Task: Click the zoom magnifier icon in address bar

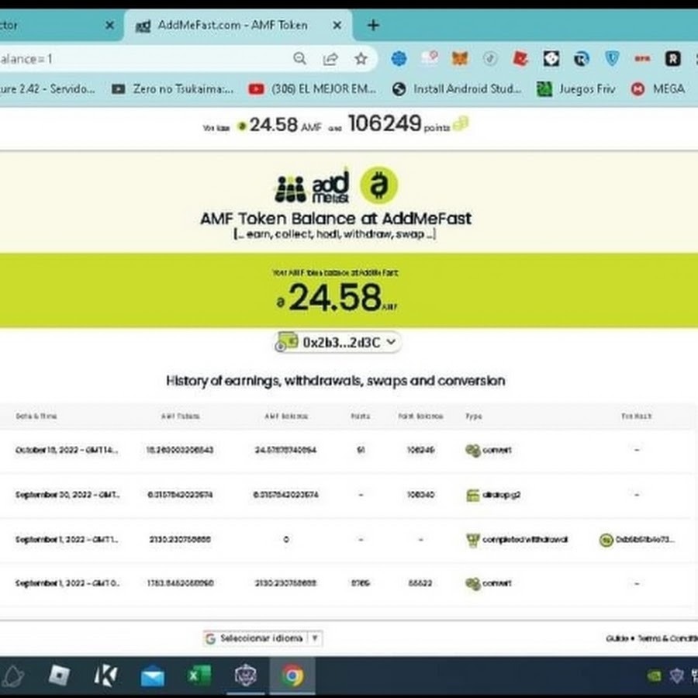Action: pyautogui.click(x=299, y=58)
